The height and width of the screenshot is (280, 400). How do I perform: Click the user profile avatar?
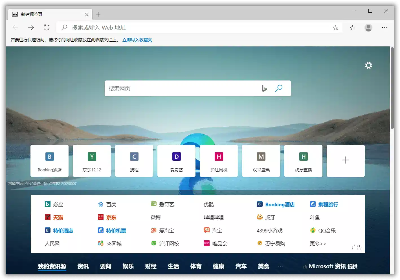(x=368, y=28)
